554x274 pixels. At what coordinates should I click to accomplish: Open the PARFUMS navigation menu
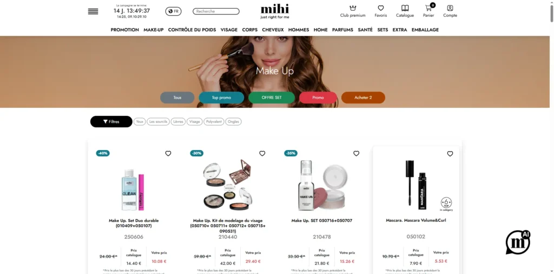[x=342, y=30]
